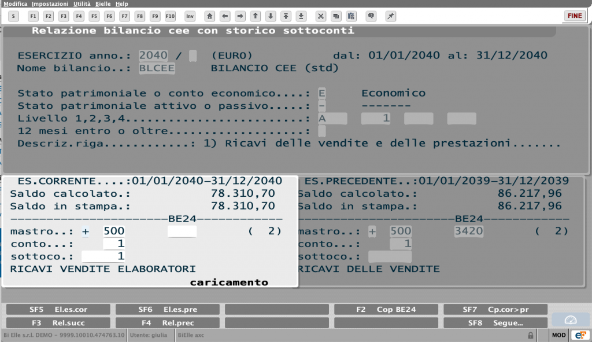
Task: Click current Saldo calcolato value 78.310,70
Action: point(243,193)
